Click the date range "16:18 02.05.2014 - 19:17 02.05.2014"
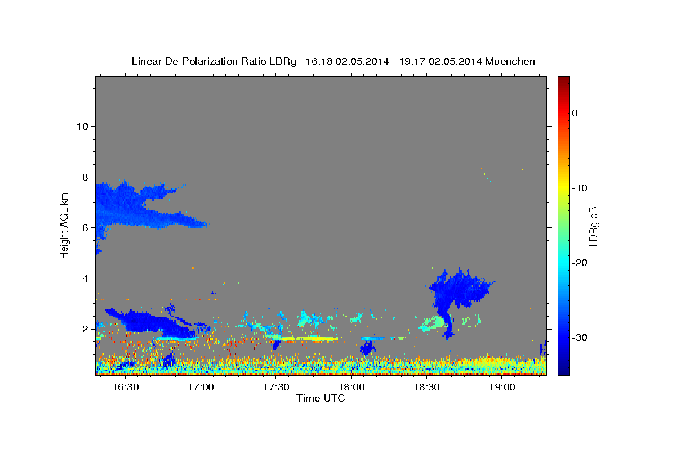 coord(393,61)
